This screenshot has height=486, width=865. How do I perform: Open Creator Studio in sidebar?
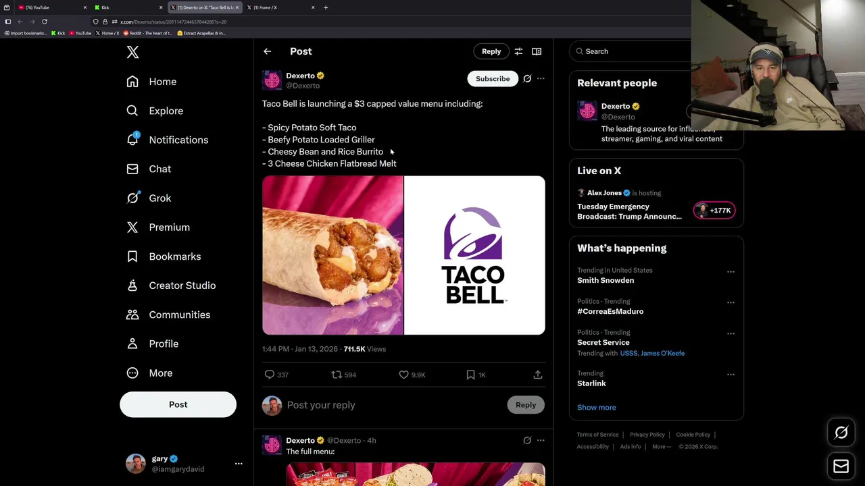coord(171,286)
